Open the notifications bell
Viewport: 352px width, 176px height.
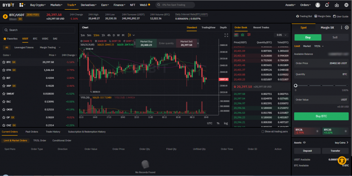click(x=327, y=5)
